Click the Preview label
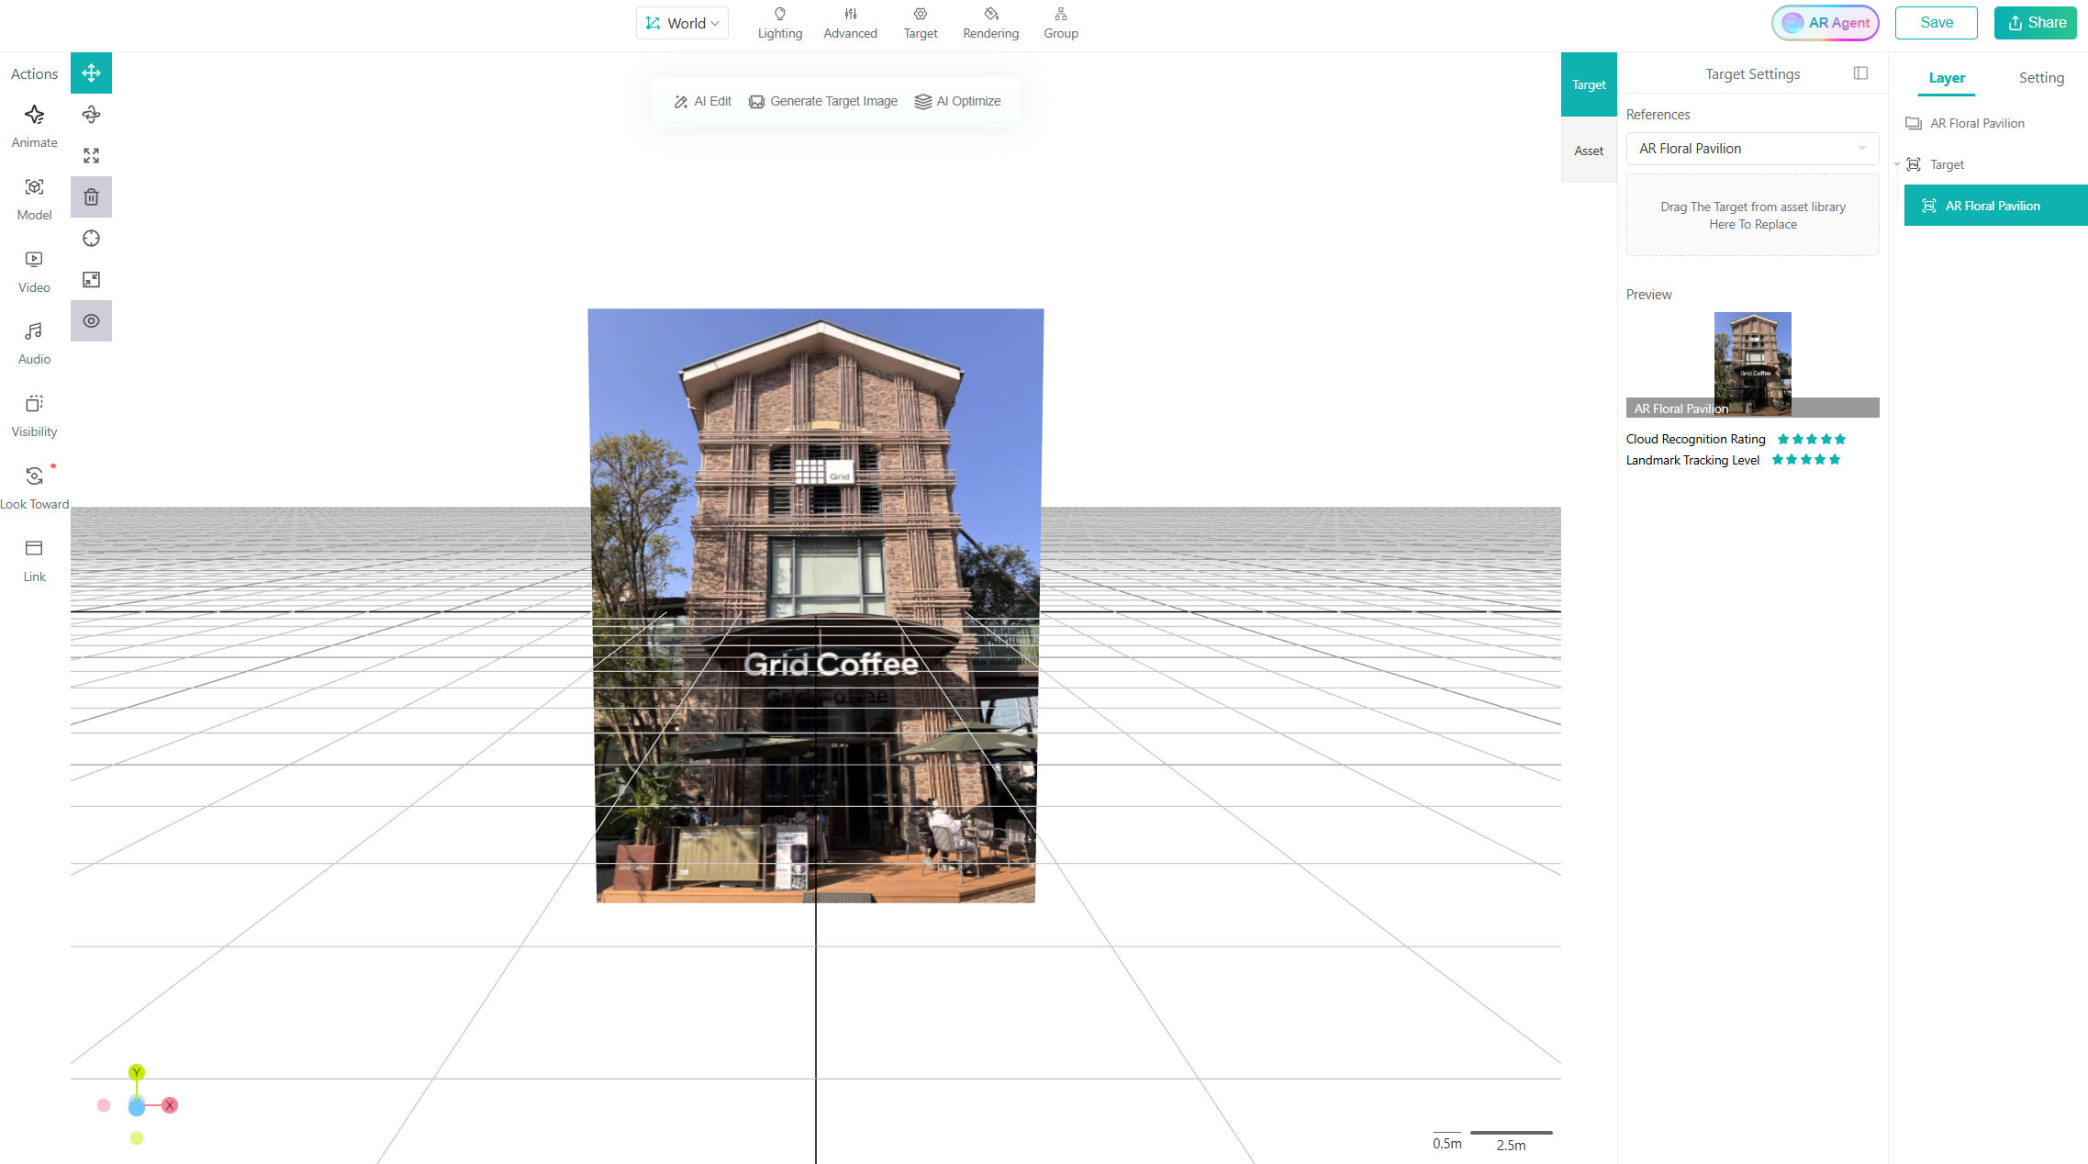This screenshot has width=2088, height=1164. (1648, 295)
